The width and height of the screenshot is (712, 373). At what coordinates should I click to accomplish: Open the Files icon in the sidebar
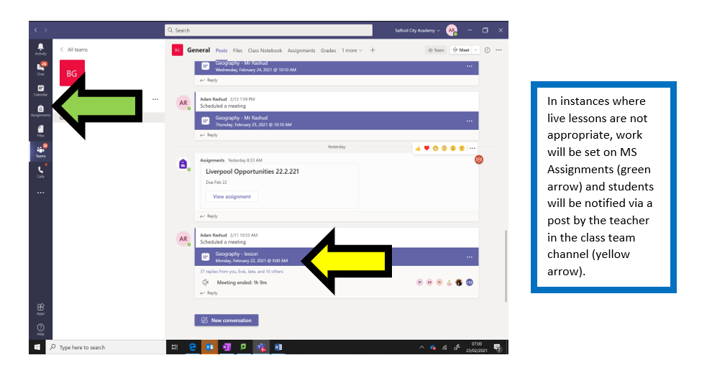click(x=40, y=131)
